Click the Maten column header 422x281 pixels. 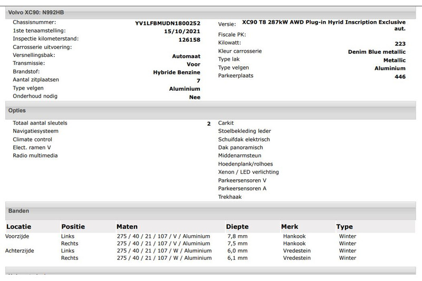coord(127,227)
